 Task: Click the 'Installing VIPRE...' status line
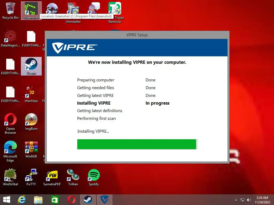click(x=93, y=131)
